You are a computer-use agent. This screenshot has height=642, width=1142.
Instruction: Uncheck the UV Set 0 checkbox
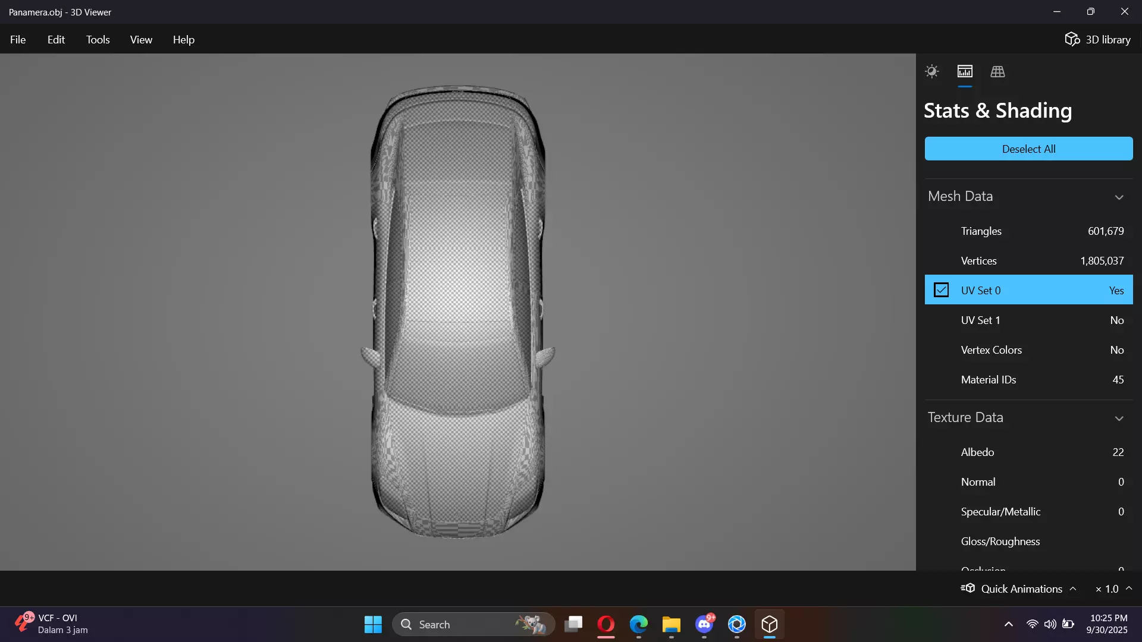[941, 290]
